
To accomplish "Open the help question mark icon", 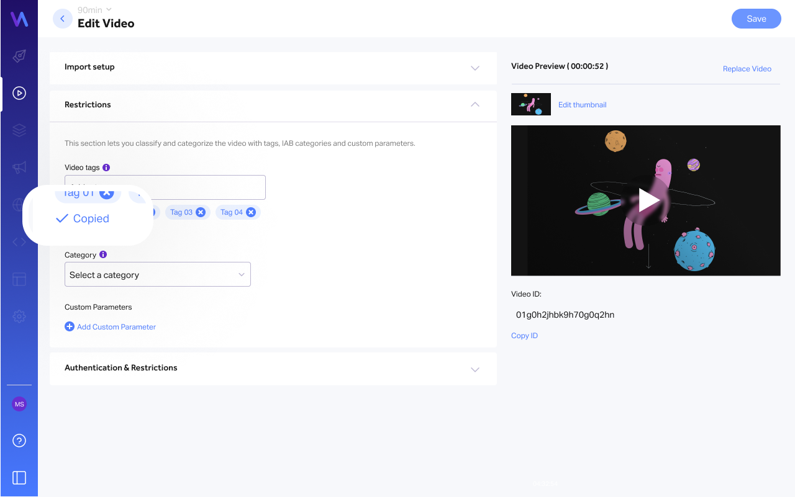I will coord(19,441).
